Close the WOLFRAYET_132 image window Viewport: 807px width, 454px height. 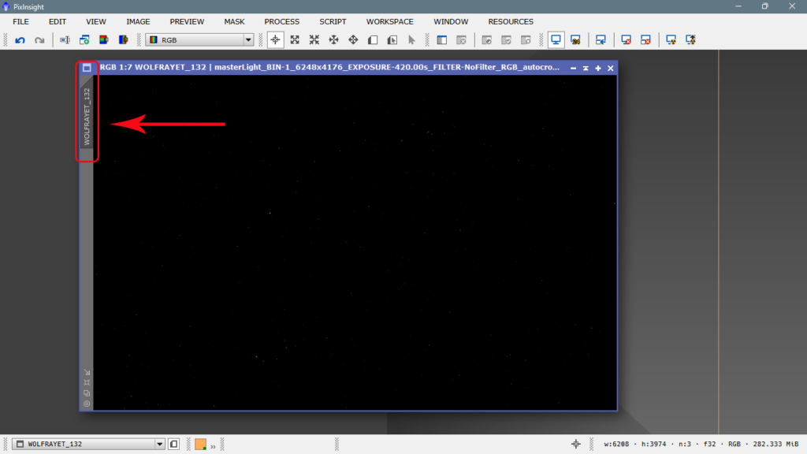611,68
